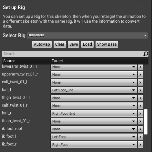
Task: Click the search magnifier icon
Action: click(x=146, y=54)
